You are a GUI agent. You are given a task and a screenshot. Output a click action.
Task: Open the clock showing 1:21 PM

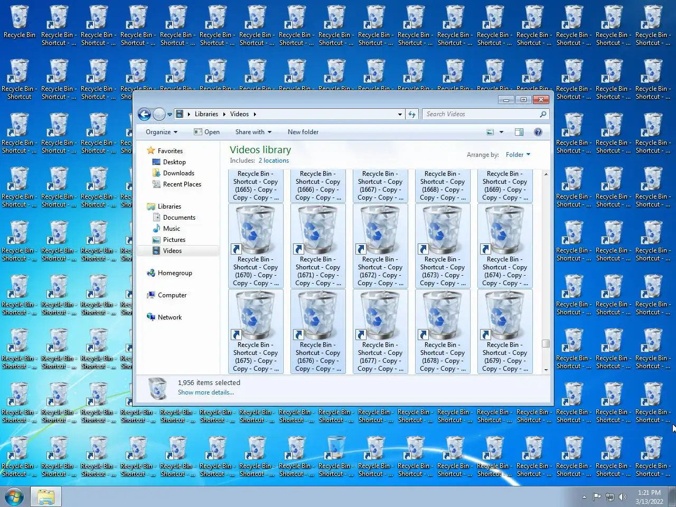click(x=649, y=497)
